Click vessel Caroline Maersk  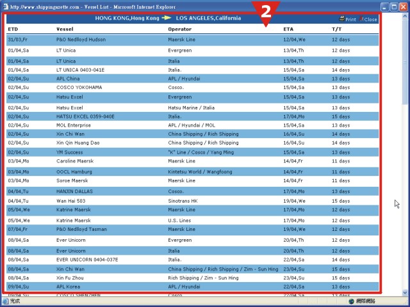[x=75, y=161]
